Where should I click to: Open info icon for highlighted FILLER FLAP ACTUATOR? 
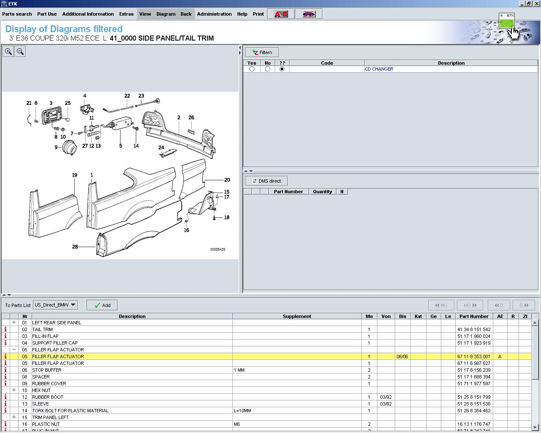(x=5, y=356)
